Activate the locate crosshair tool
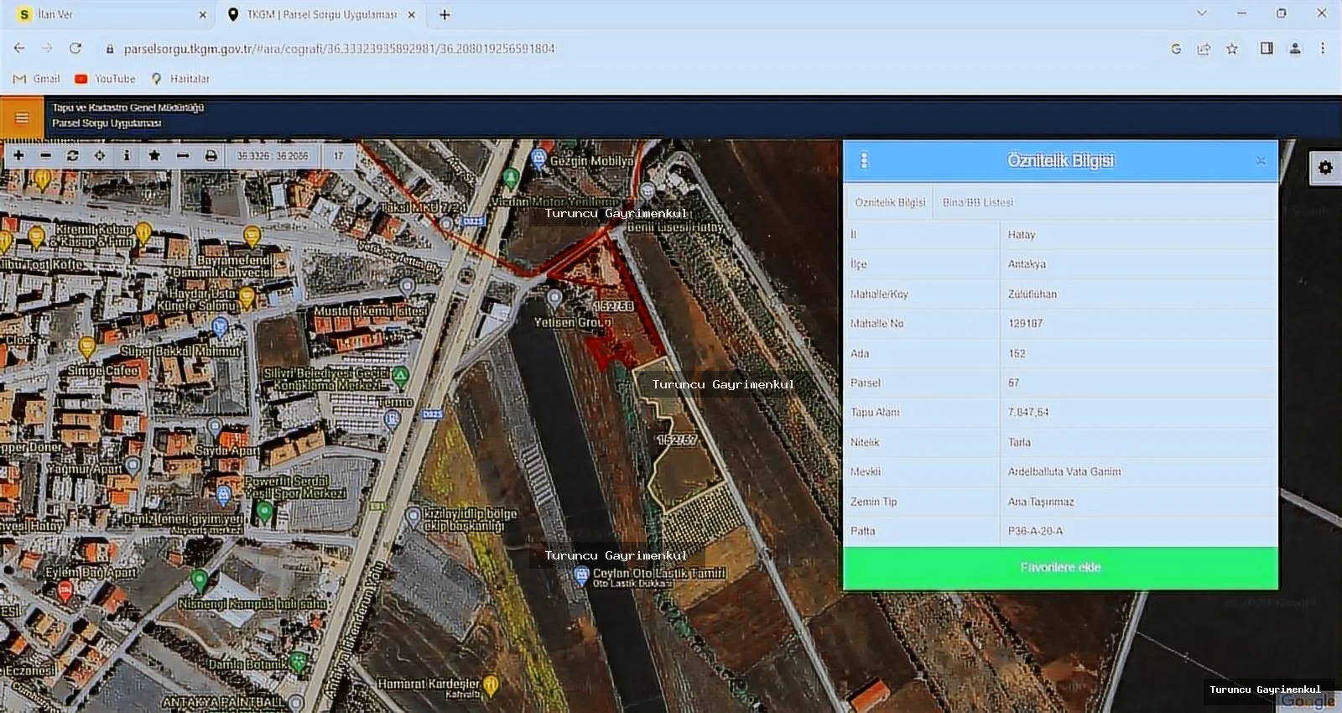 pyautogui.click(x=100, y=156)
